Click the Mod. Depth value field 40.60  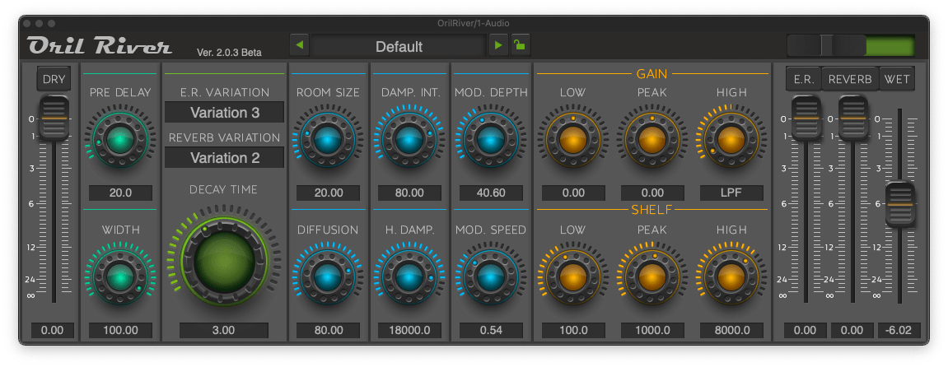point(490,193)
